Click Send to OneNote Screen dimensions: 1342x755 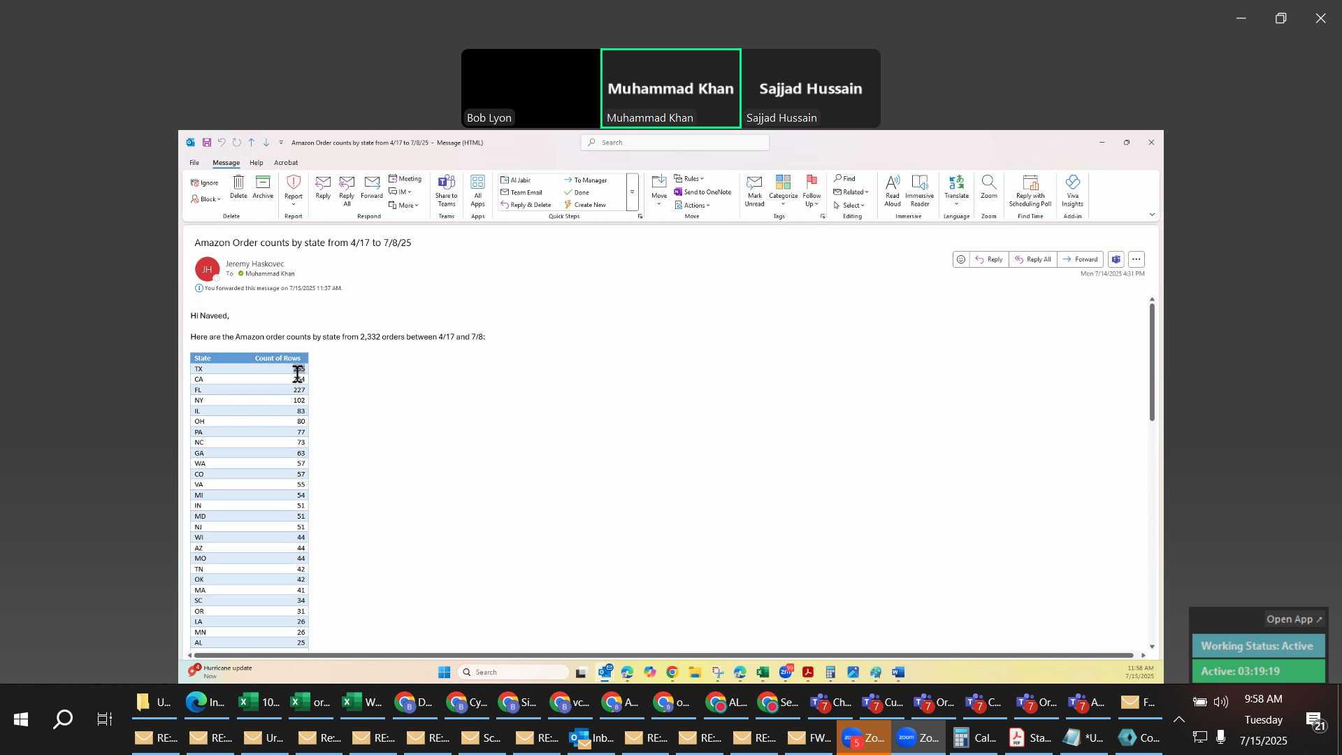702,192
